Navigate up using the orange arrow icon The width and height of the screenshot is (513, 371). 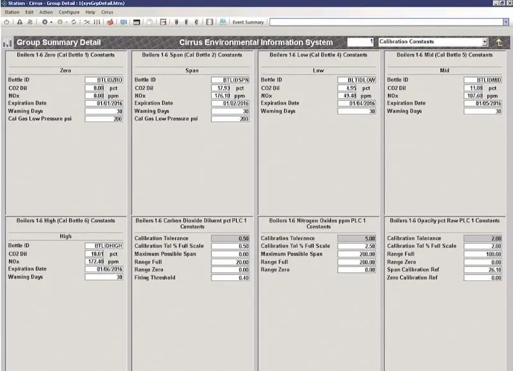(500, 40)
